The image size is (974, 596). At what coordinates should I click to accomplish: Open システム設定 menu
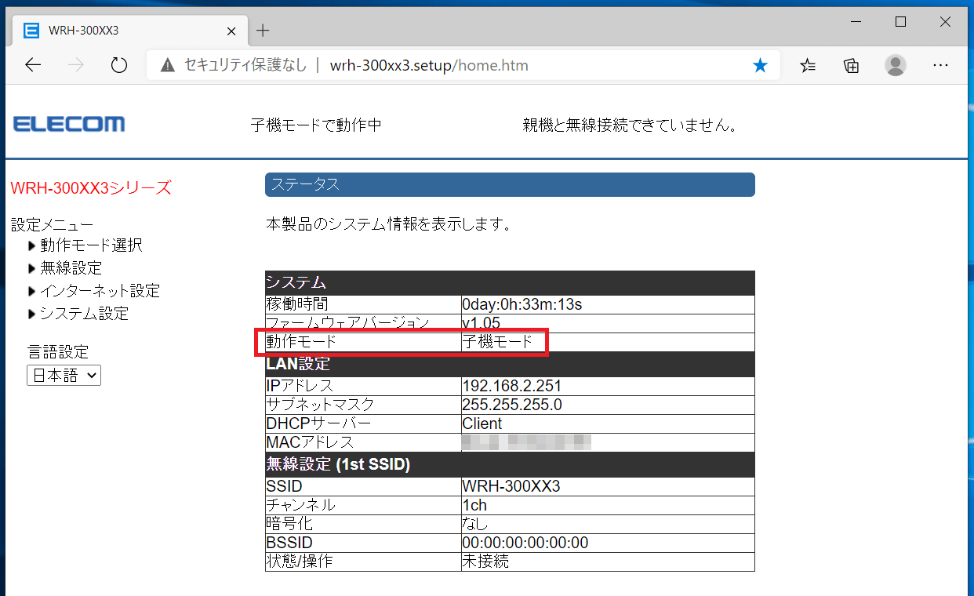(85, 314)
